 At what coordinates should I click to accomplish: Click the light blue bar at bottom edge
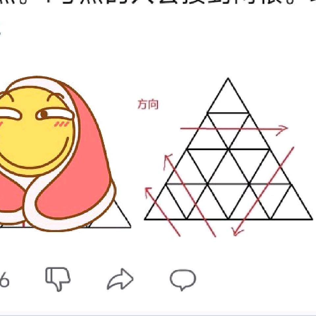click(158, 315)
